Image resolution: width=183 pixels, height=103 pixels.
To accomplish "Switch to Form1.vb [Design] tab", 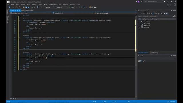I will [x=27, y=11].
